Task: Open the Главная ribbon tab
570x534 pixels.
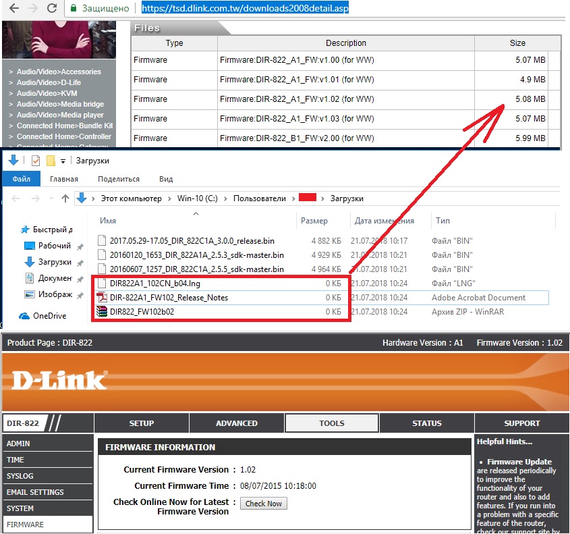Action: (63, 179)
